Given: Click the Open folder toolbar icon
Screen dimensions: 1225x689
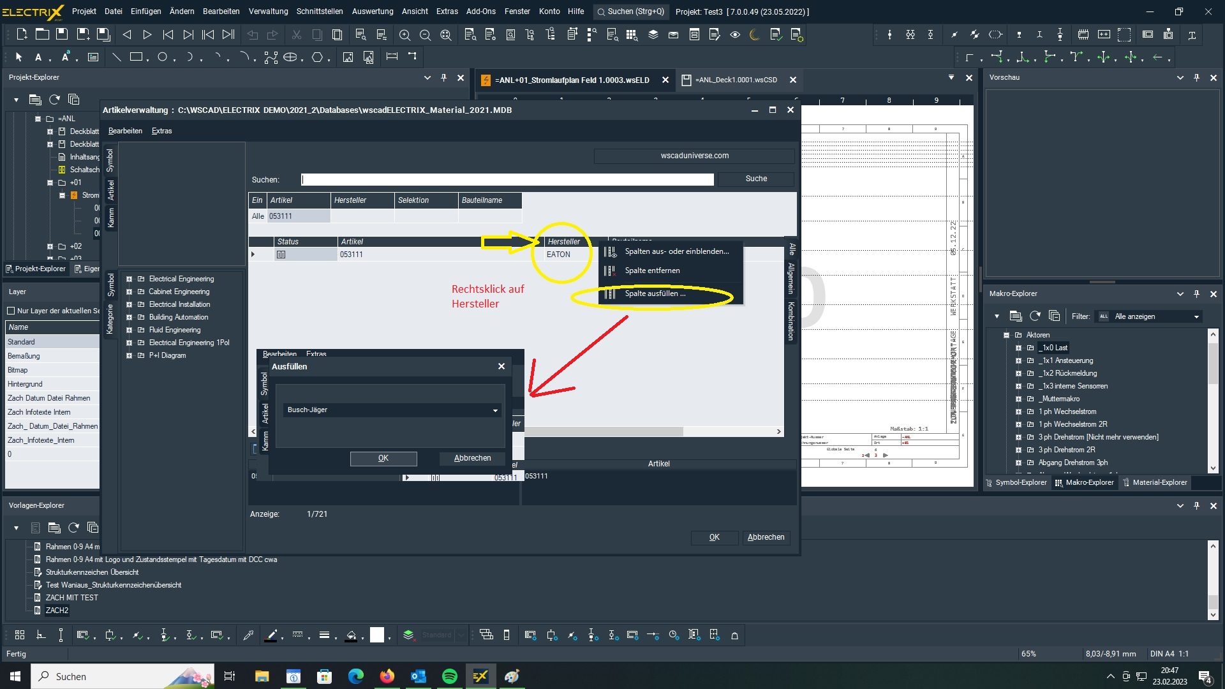Looking at the screenshot, I should (x=42, y=34).
